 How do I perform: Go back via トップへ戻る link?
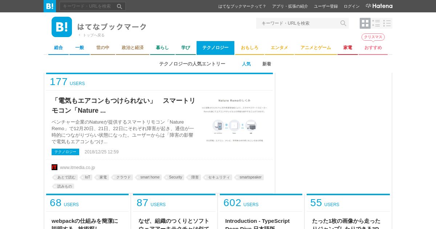pyautogui.click(x=92, y=35)
